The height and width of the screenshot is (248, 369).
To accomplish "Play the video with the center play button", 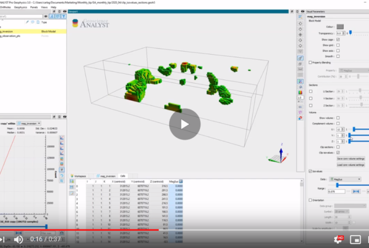I will [x=184, y=123].
